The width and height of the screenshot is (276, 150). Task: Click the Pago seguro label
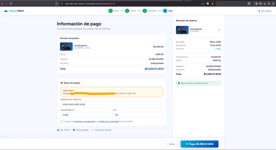click(266, 11)
